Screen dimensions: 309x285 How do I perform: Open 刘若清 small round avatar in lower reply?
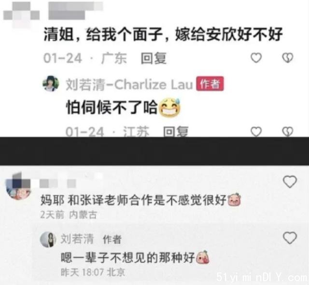(x=48, y=239)
